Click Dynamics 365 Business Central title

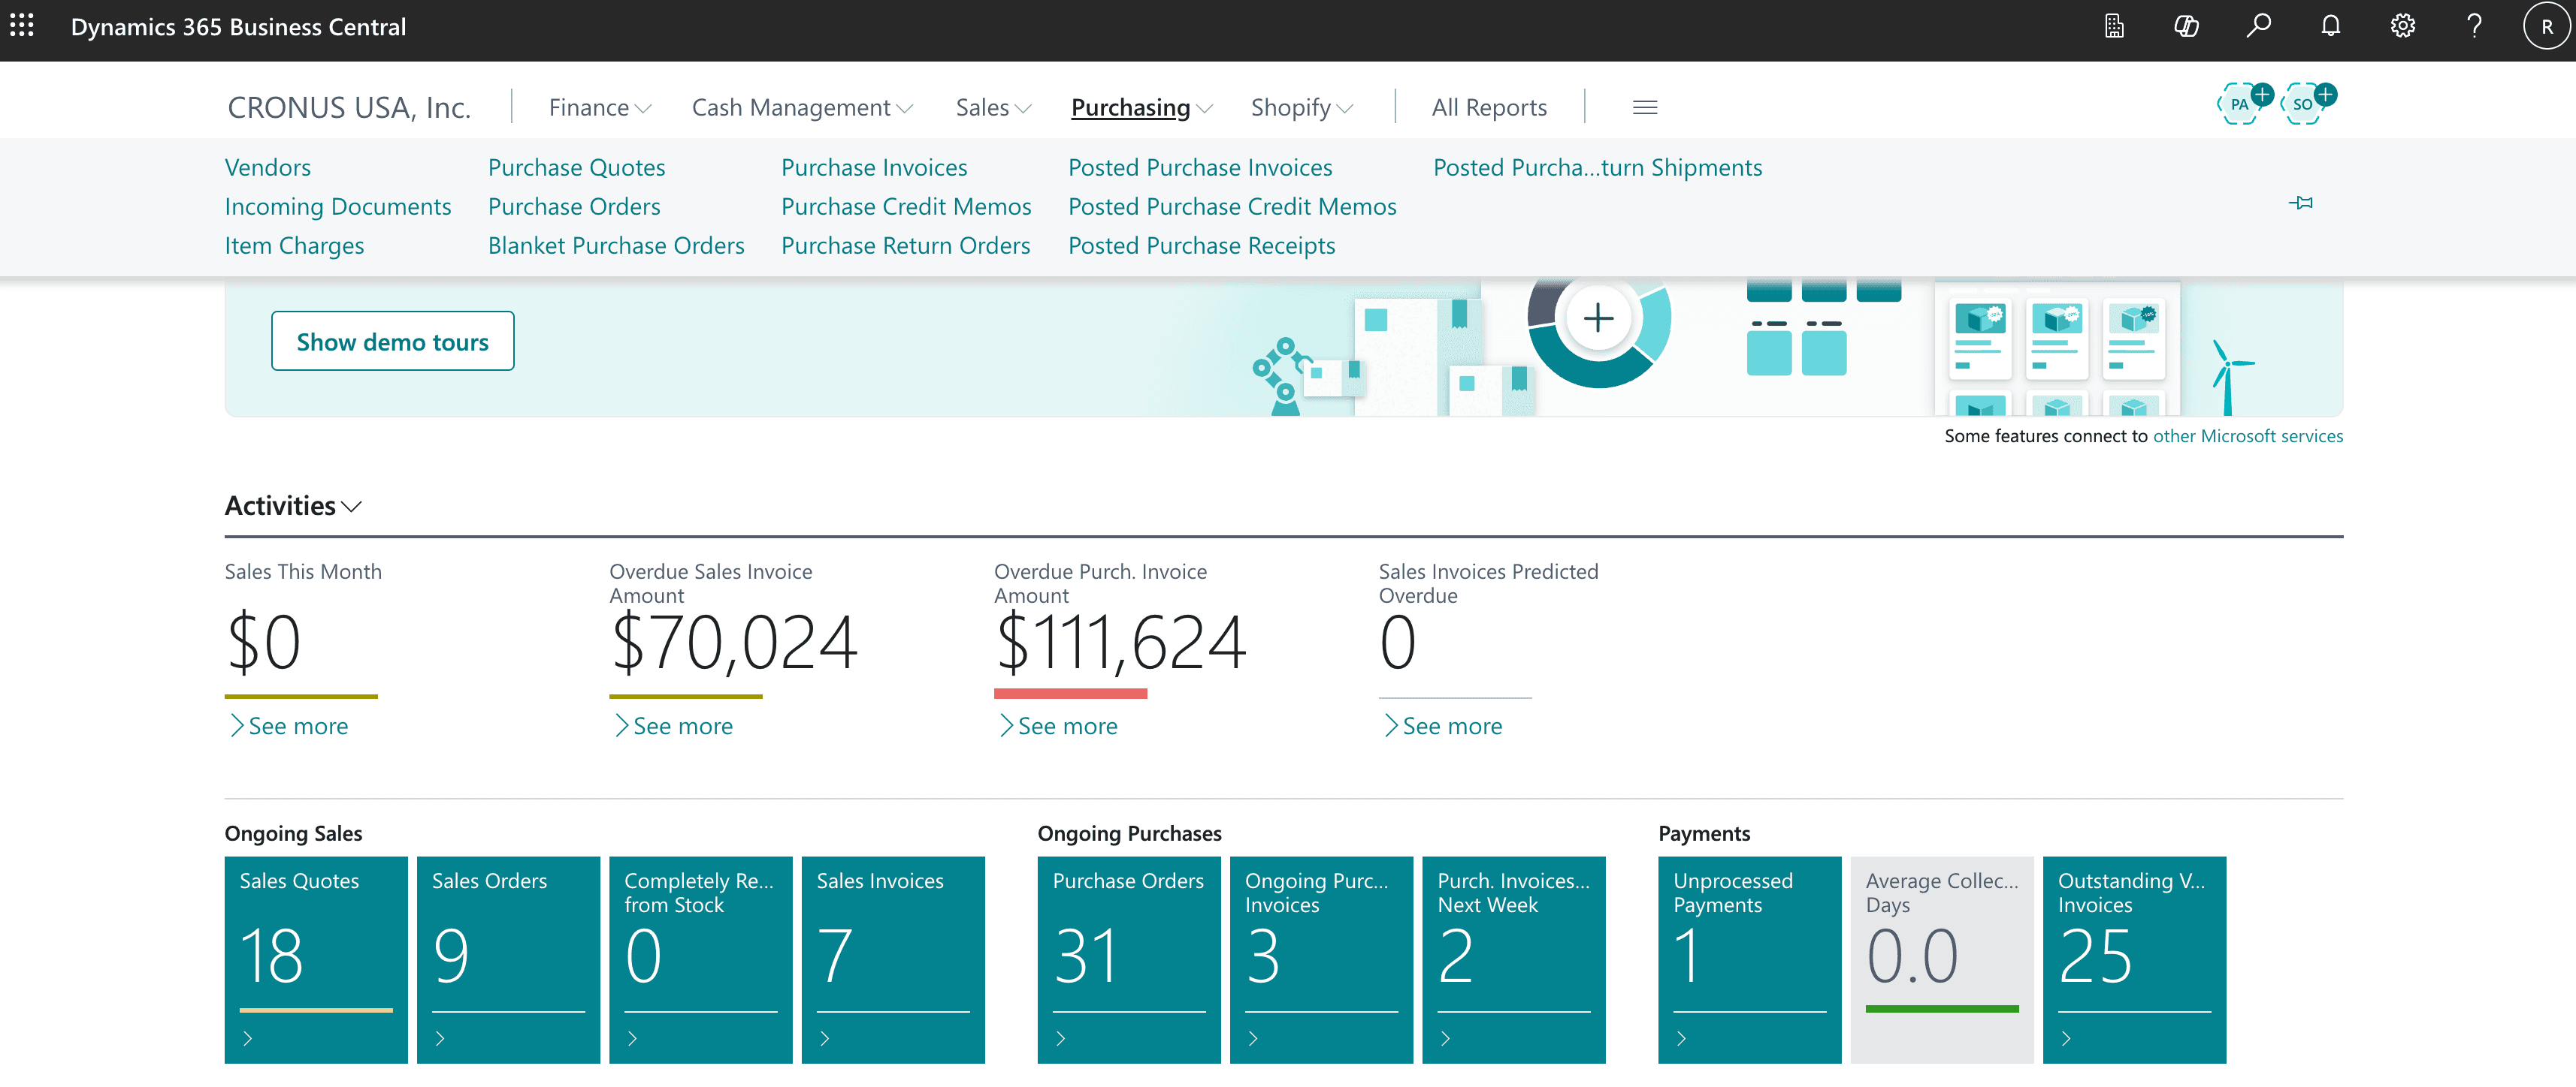pos(238,27)
